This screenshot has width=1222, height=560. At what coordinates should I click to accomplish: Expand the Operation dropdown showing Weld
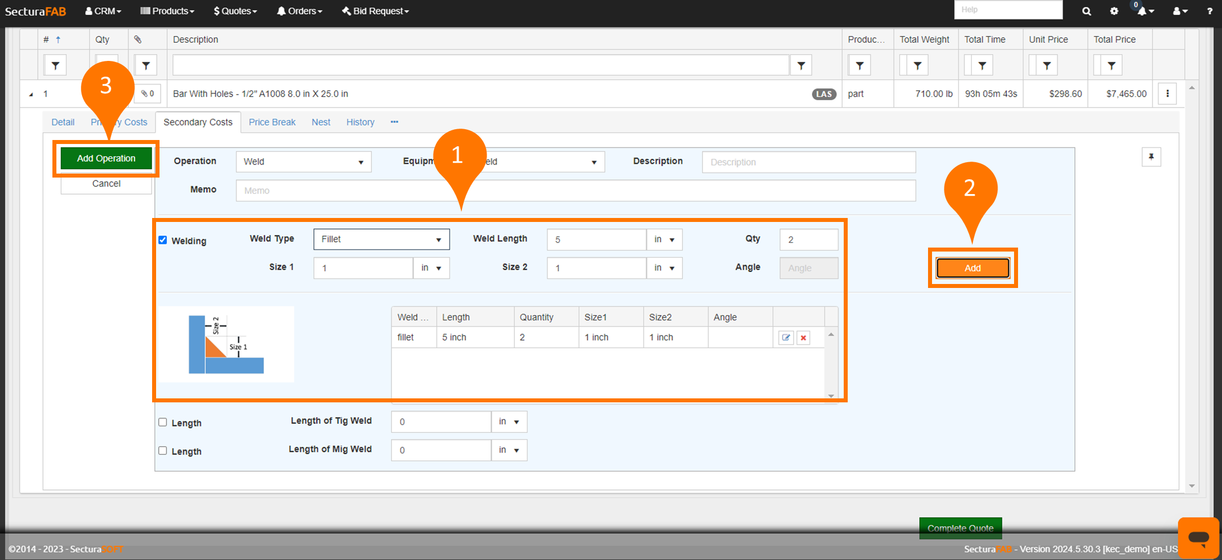click(x=303, y=162)
